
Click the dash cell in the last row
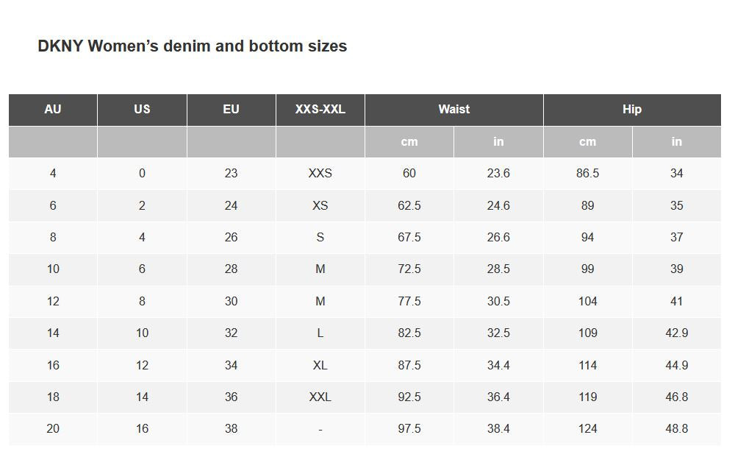(x=320, y=429)
